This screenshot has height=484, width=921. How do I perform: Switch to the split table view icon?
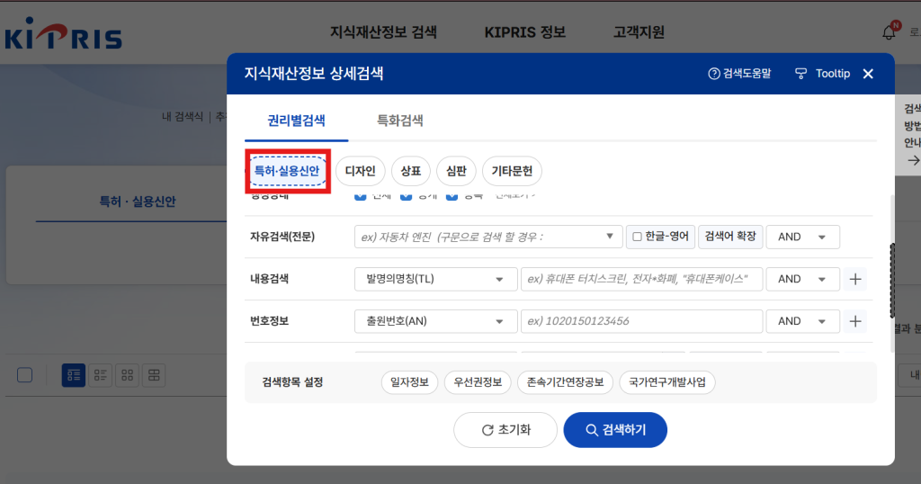[154, 375]
